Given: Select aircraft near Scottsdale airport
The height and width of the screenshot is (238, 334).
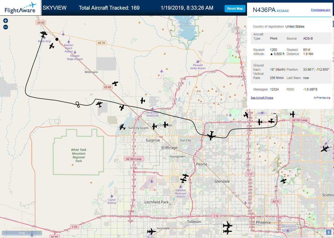Looking at the screenshot, I should pos(325,149).
